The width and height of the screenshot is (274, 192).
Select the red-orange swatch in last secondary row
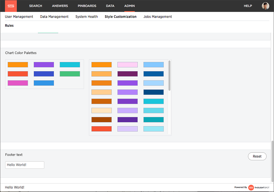point(101,129)
